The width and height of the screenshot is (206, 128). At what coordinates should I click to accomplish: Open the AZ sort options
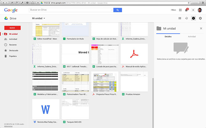[x=187, y=18]
